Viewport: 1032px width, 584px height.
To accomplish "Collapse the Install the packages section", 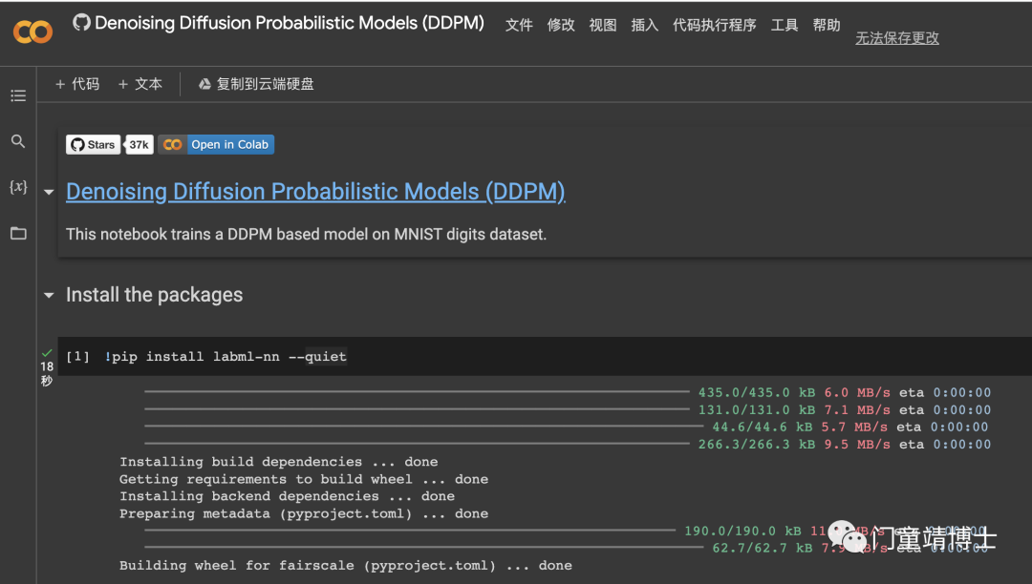I will coord(49,296).
